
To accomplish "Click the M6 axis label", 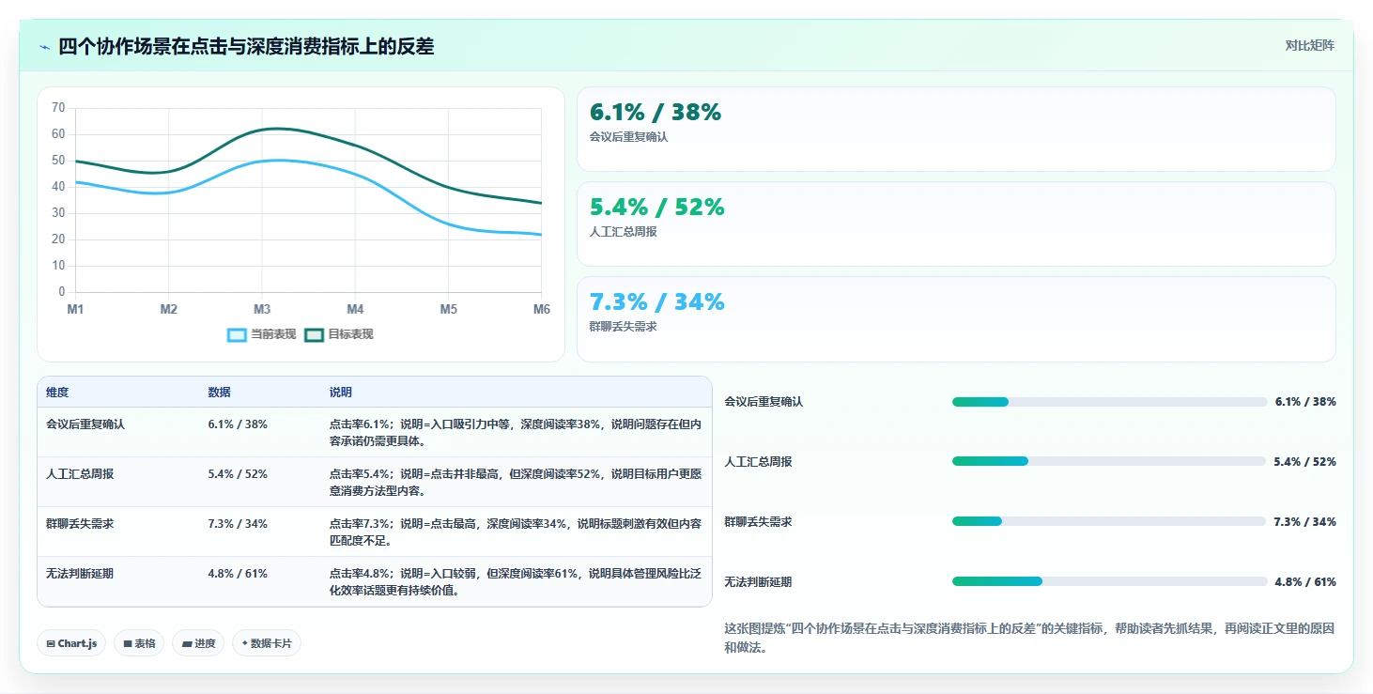I will [542, 309].
